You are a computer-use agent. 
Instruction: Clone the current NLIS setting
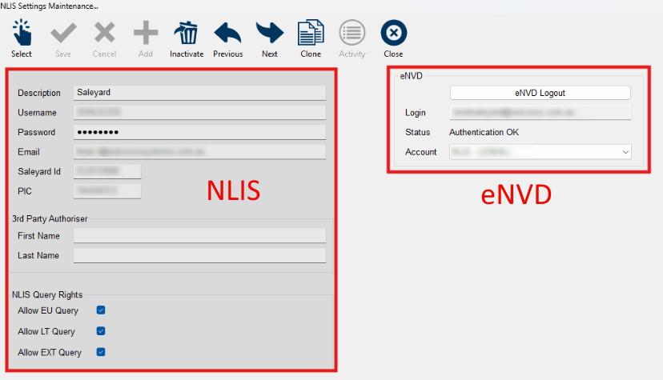[x=311, y=34]
